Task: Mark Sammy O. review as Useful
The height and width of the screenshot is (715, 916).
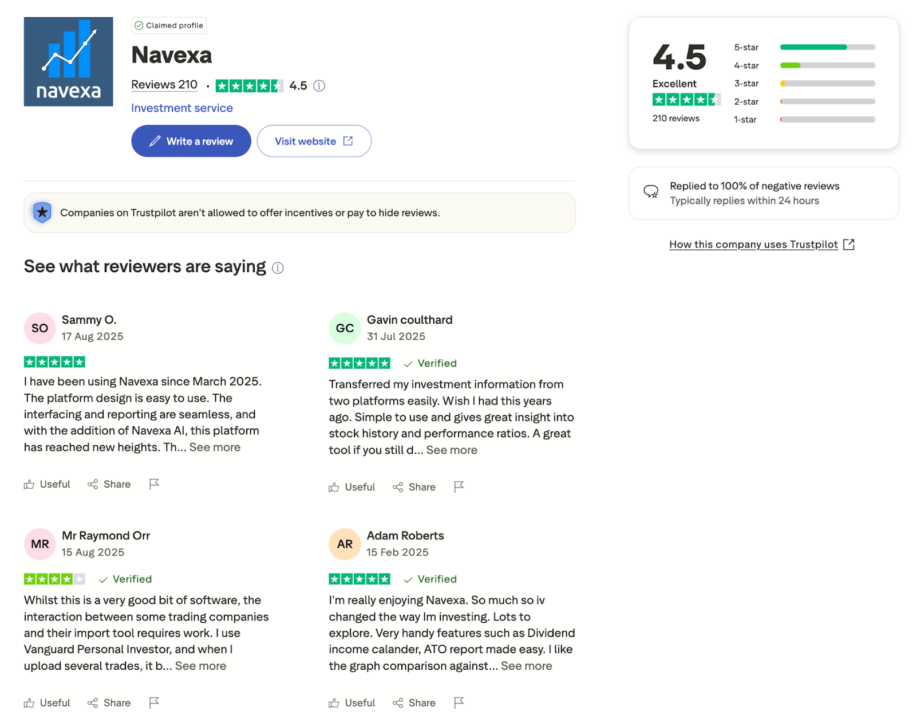Action: coord(47,484)
